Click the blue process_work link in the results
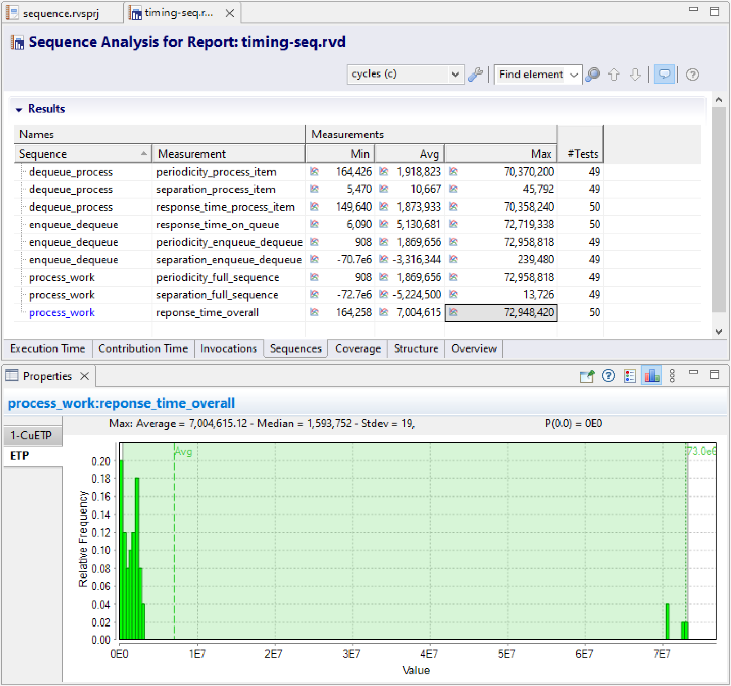The height and width of the screenshot is (686, 731). click(62, 312)
